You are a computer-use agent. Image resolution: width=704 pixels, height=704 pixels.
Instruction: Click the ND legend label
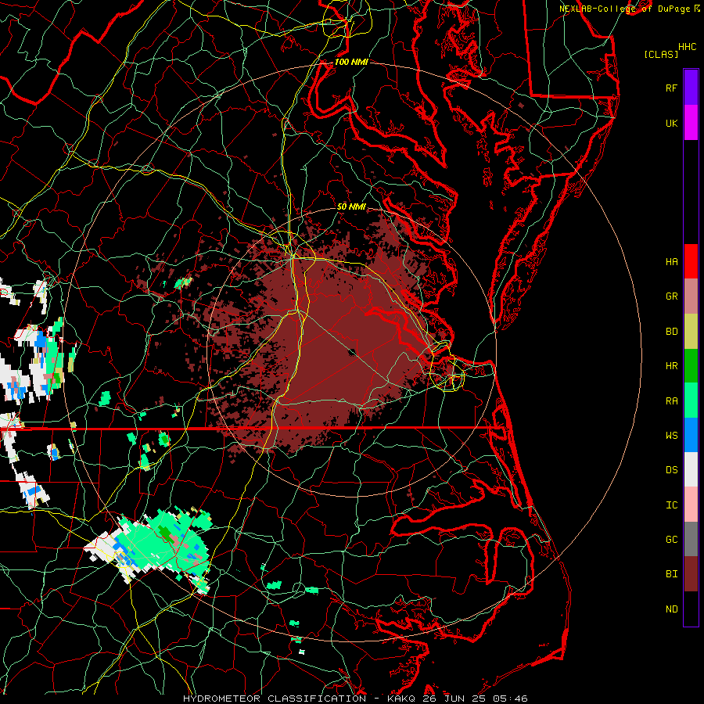pos(671,609)
